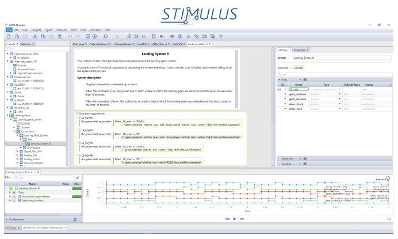398x239 pixels.
Task: Click the Glossary button in the Interface panel
Action: coord(298,68)
